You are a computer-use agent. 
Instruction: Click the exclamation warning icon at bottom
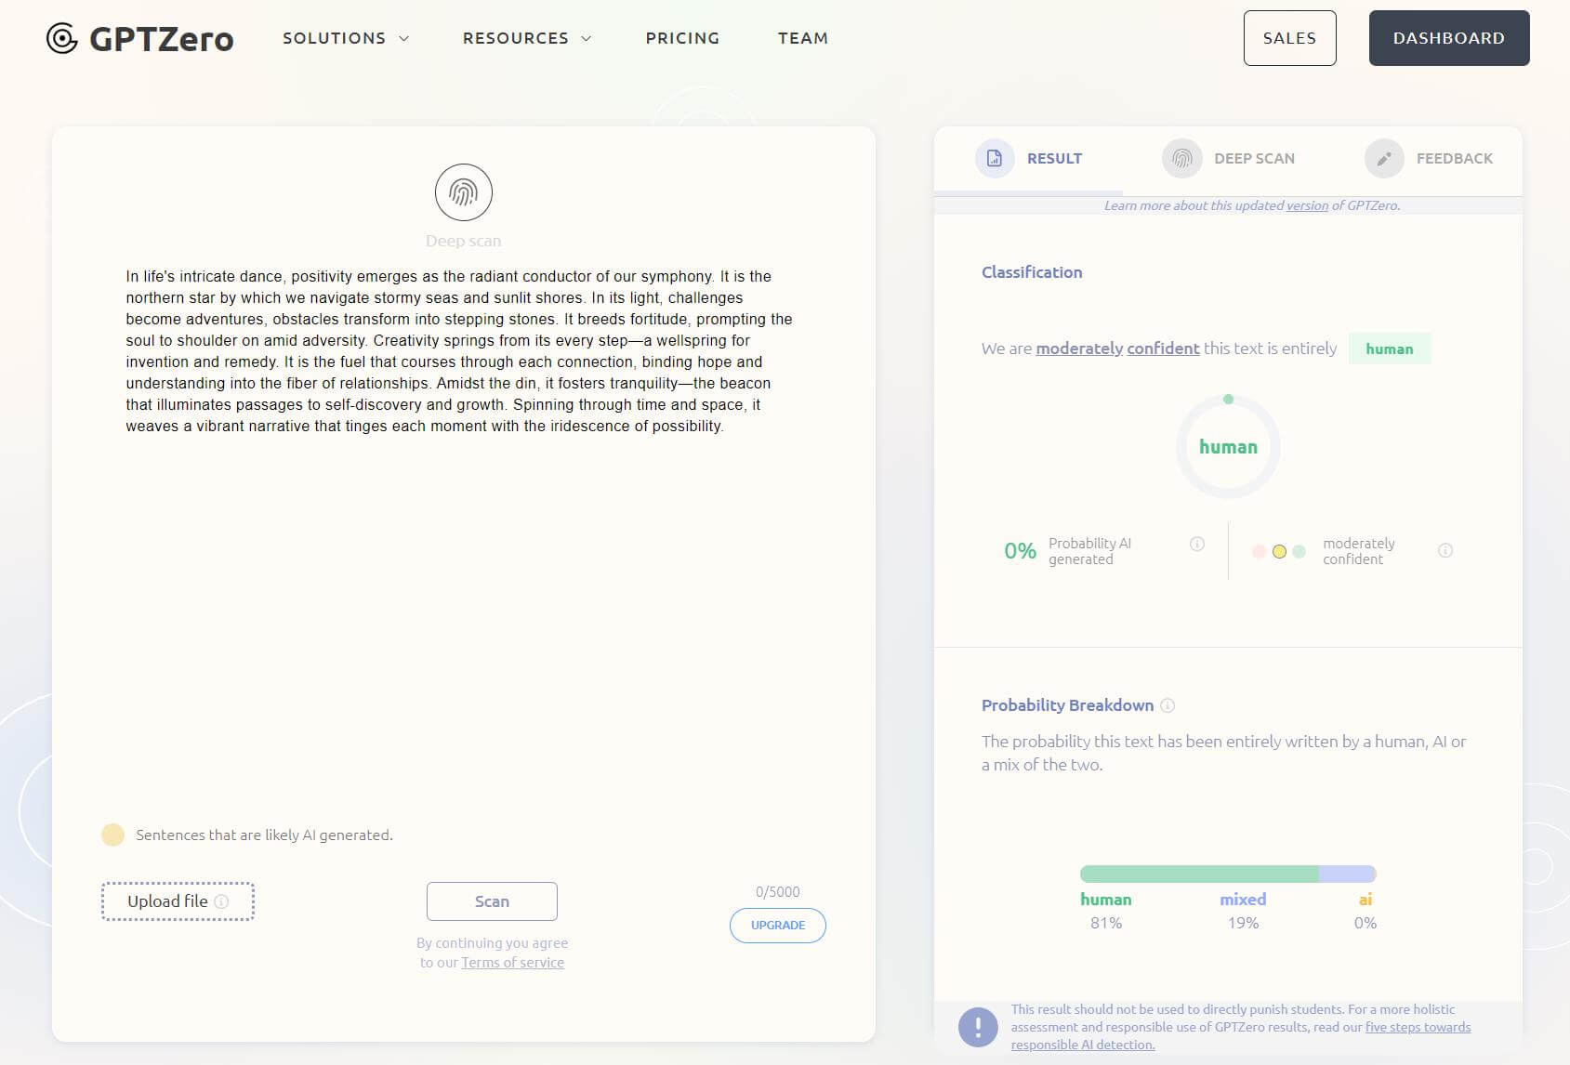978,1027
